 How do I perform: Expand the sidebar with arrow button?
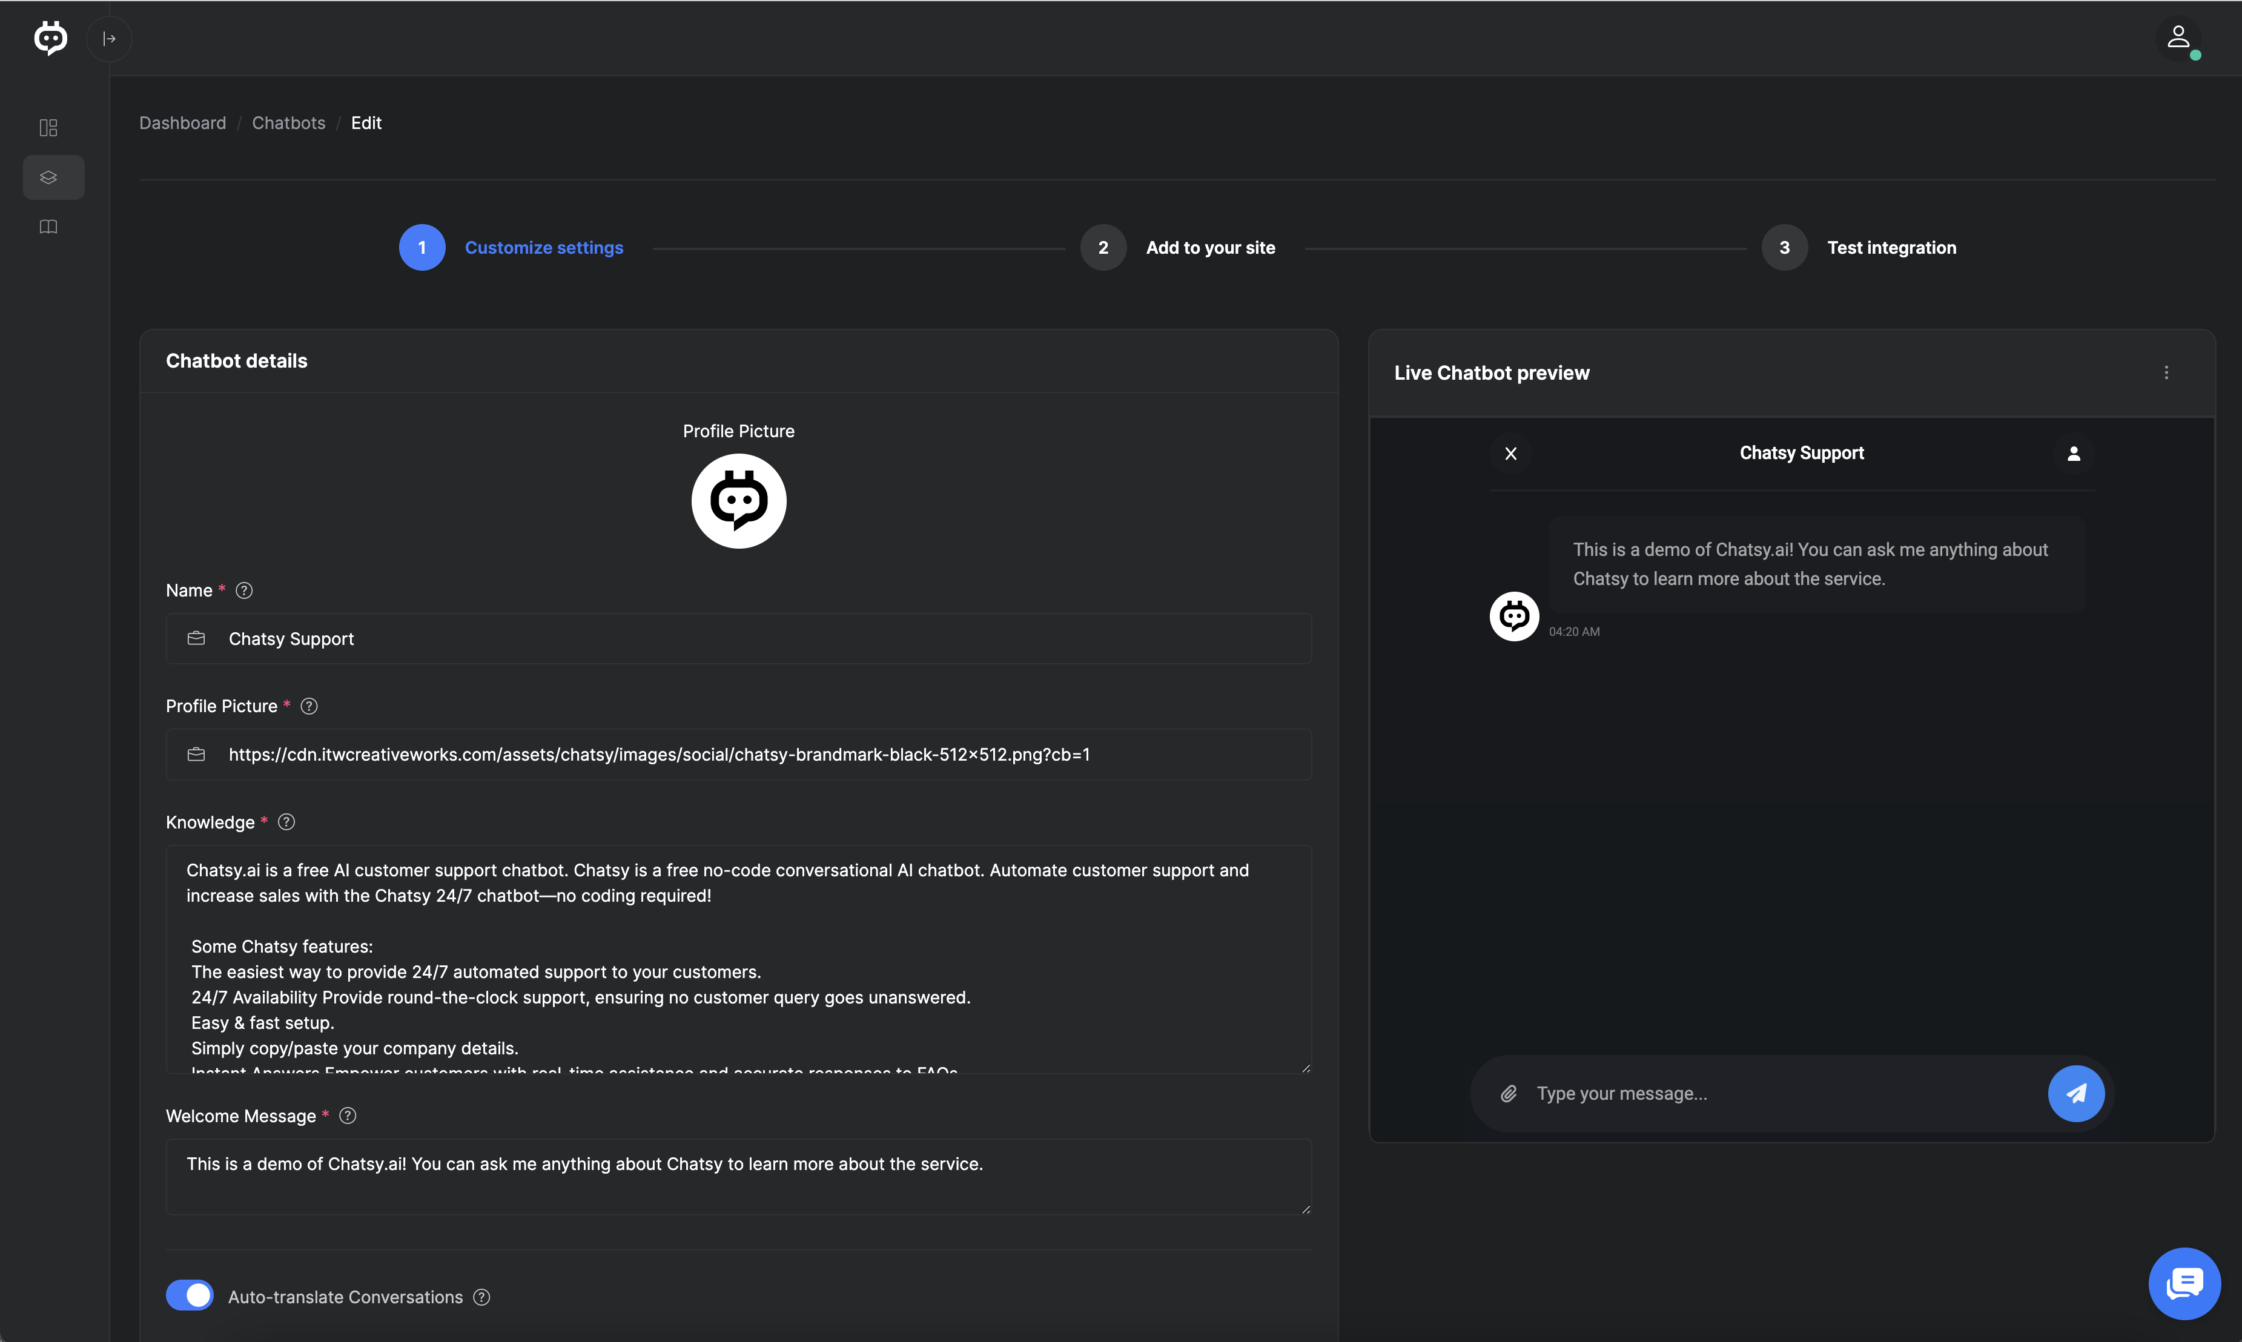(110, 39)
